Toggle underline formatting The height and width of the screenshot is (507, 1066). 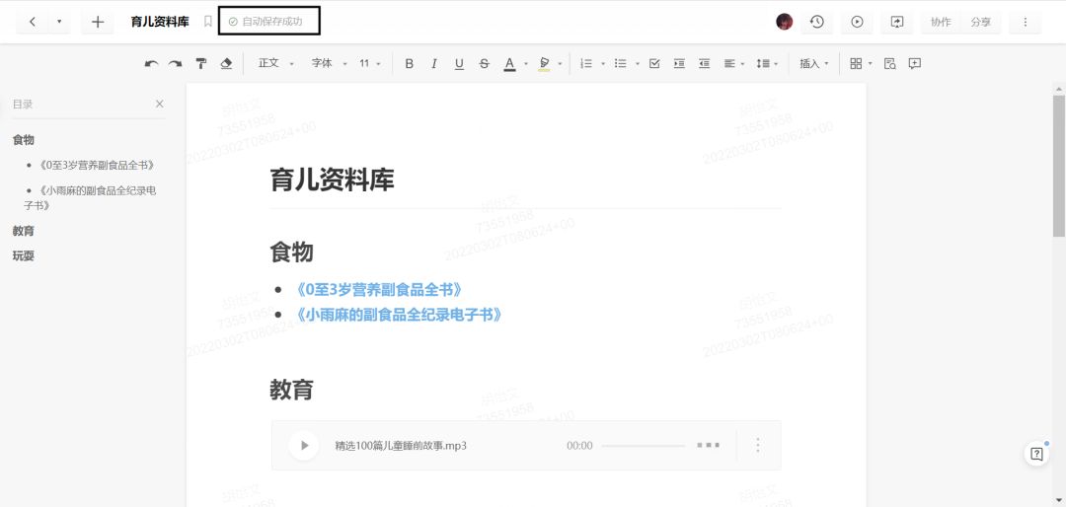(x=459, y=63)
